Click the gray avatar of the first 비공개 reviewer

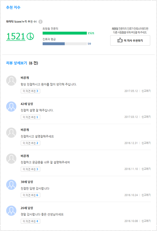(11, 81)
